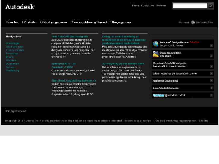Click the search magnifier icon button
Image resolution: width=219 pixels, height=164 pixels.
click(x=211, y=6)
